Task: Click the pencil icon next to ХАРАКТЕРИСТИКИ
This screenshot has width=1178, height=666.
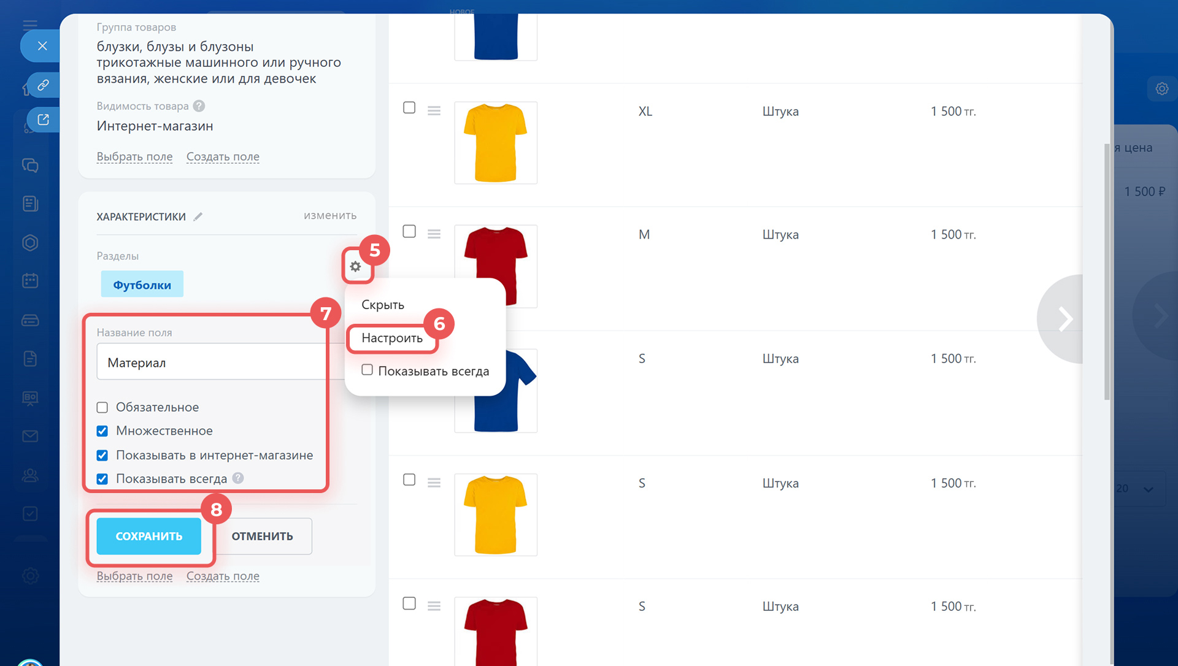Action: click(198, 216)
